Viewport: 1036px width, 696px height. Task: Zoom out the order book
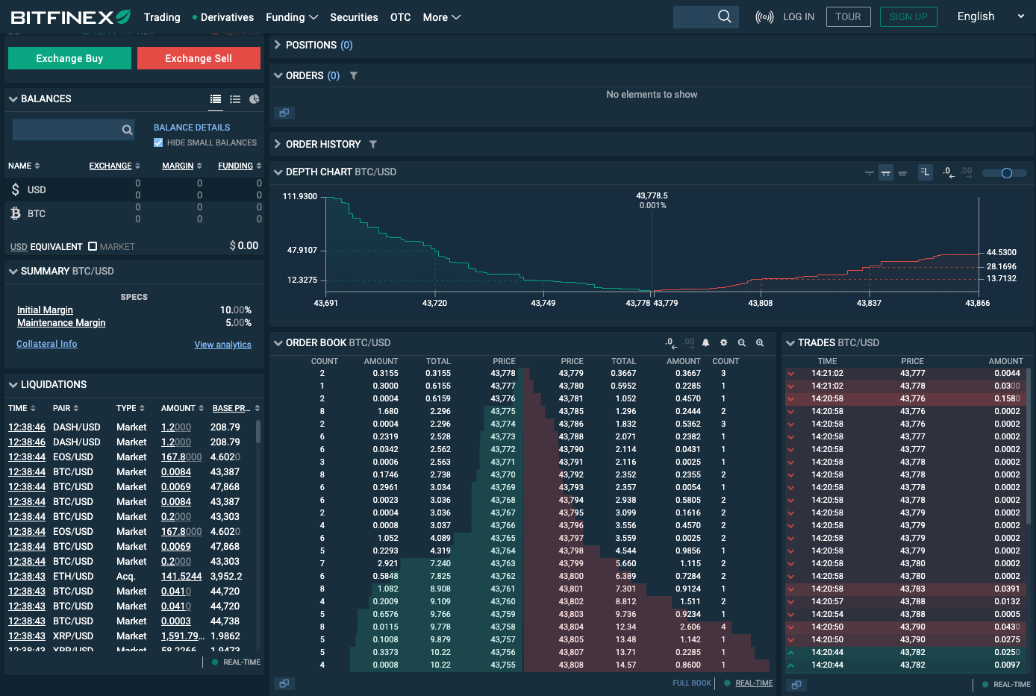[x=742, y=343]
